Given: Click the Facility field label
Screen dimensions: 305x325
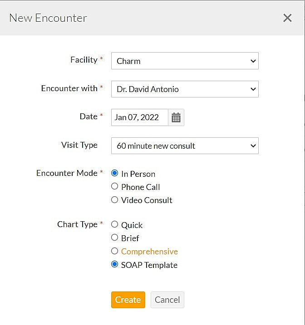Looking at the screenshot, I should pyautogui.click(x=84, y=60).
